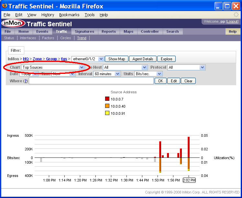Click the Firefox icon in title bar
Viewport: 242px width, 198px height.
coord(4,6)
